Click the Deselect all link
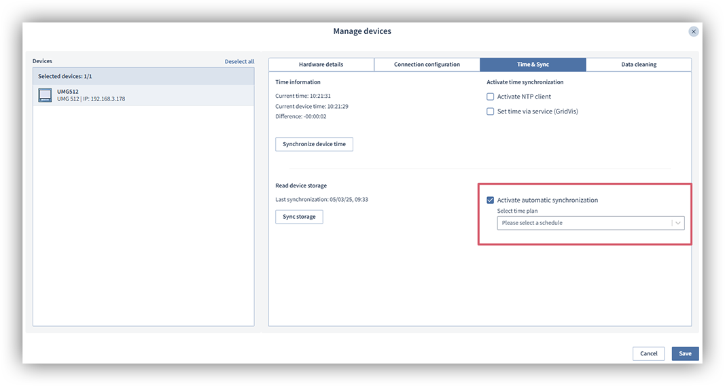Screen dimensions: 725x386 click(239, 61)
